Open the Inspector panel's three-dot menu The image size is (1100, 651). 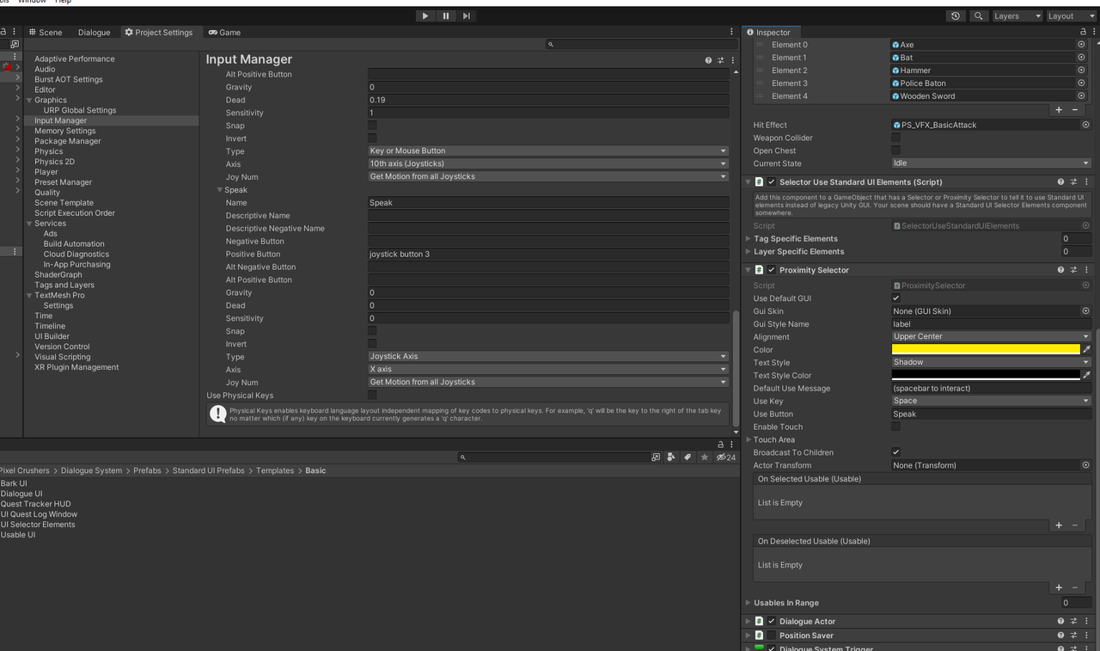click(1093, 32)
